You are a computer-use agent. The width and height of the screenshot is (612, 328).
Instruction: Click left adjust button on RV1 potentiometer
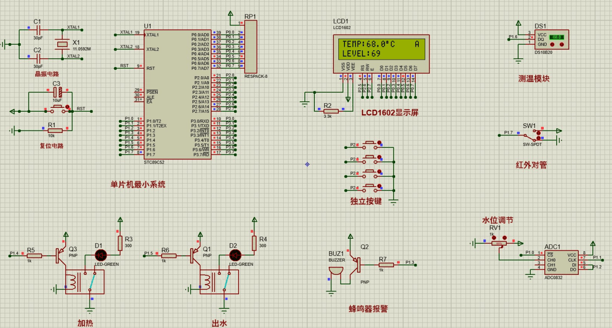point(493,238)
